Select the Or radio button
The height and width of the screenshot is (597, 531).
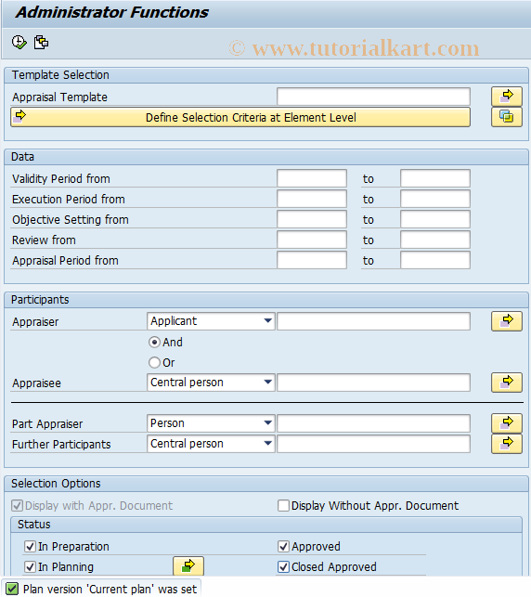click(x=154, y=362)
